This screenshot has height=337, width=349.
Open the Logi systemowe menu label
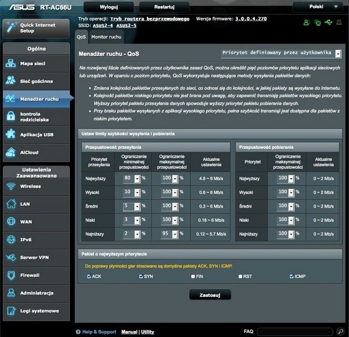pos(39,311)
